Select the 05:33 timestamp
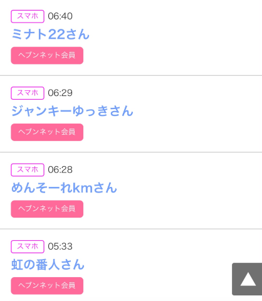The width and height of the screenshot is (262, 301). point(60,246)
